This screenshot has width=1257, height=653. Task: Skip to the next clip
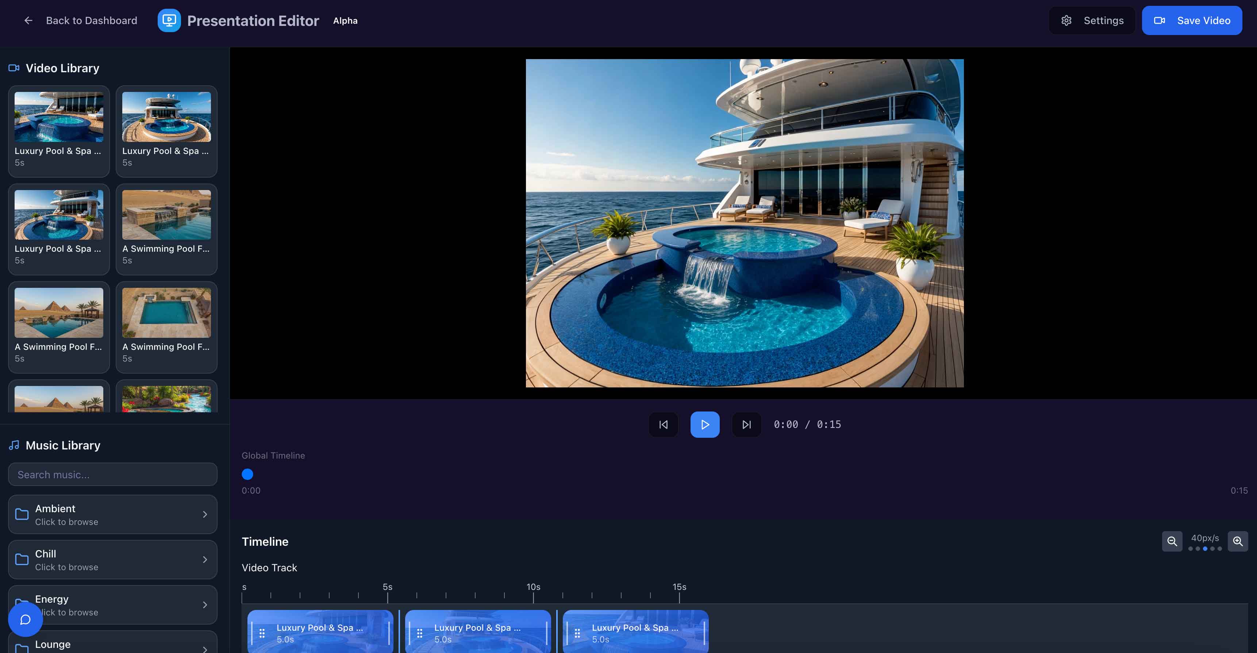click(x=746, y=424)
